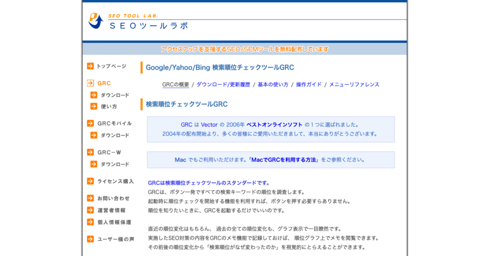The height and width of the screenshot is (256, 489).
Task: Click the SEOツールラボ site title
Action: coord(149,26)
